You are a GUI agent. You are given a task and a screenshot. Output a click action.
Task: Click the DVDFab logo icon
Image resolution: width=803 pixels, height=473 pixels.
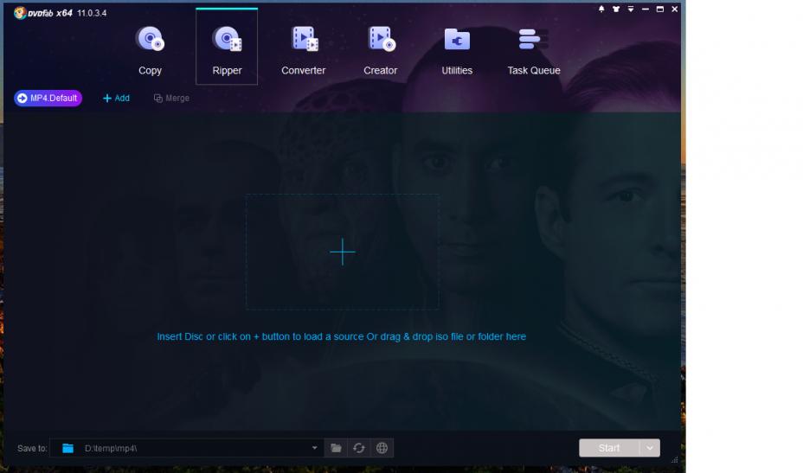20,13
